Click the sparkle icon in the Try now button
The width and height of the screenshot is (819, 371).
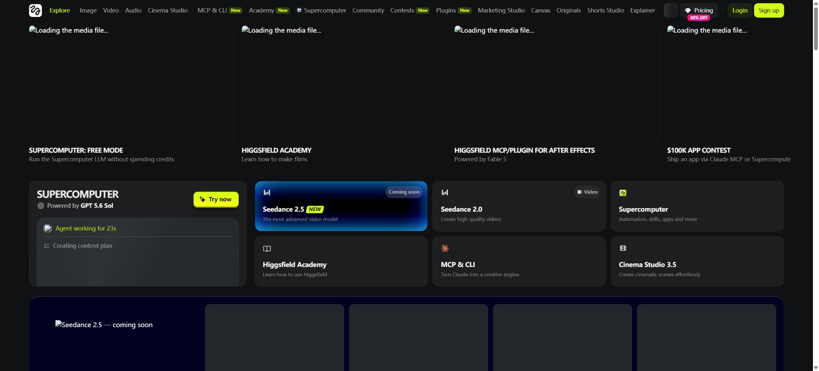coord(202,199)
